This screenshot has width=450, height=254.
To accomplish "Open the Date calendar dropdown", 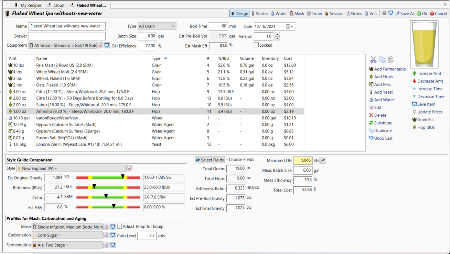I will click(x=290, y=26).
